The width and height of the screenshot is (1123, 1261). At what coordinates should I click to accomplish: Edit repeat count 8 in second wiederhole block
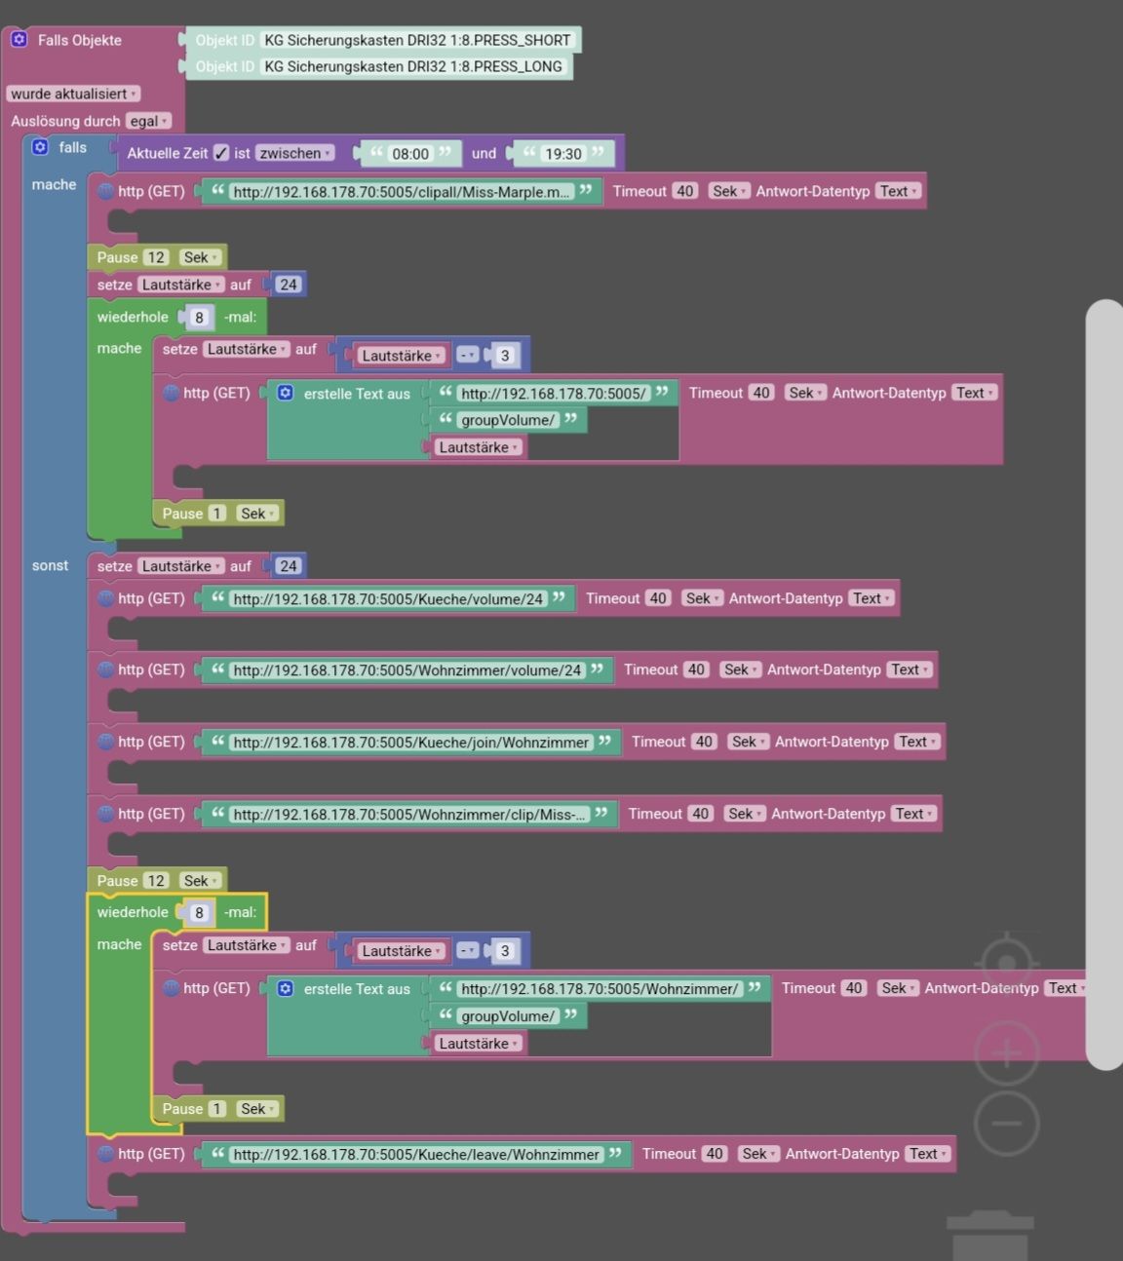pyautogui.click(x=199, y=913)
